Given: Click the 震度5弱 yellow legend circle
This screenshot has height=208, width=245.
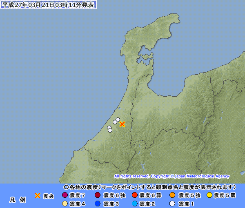Looking at the screenshot, I should [x=209, y=195].
